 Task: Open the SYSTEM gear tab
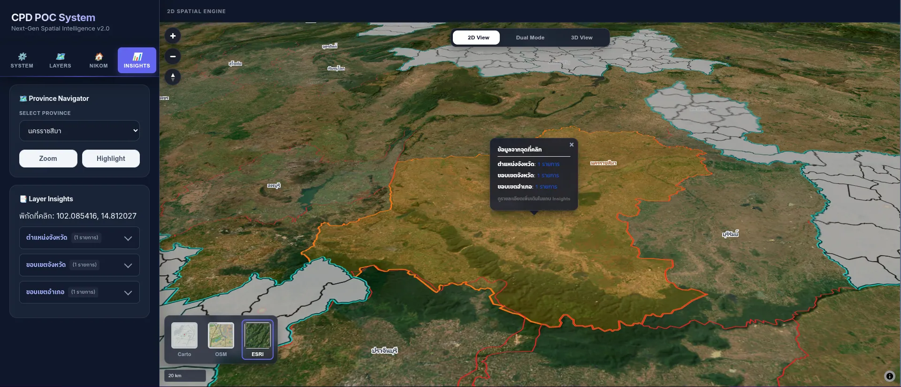(22, 61)
